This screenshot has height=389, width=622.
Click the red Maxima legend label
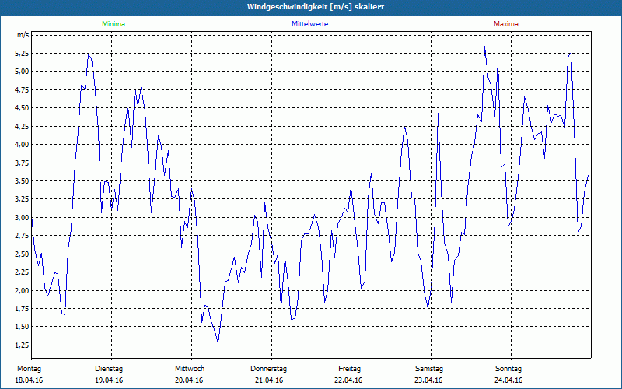[506, 24]
